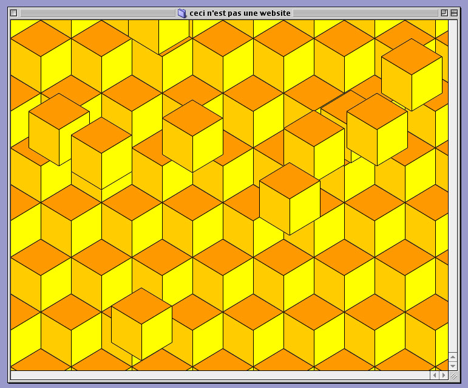This screenshot has height=388, width=468.
Task: Click the window resize grip corner
Action: coord(453,375)
